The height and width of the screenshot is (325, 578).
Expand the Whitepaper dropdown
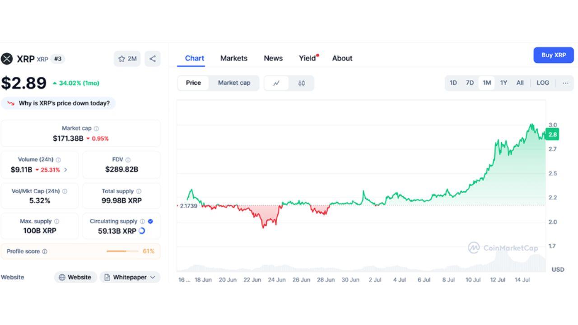(130, 277)
